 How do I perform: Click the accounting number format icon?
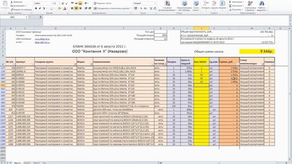tap(136, 8)
